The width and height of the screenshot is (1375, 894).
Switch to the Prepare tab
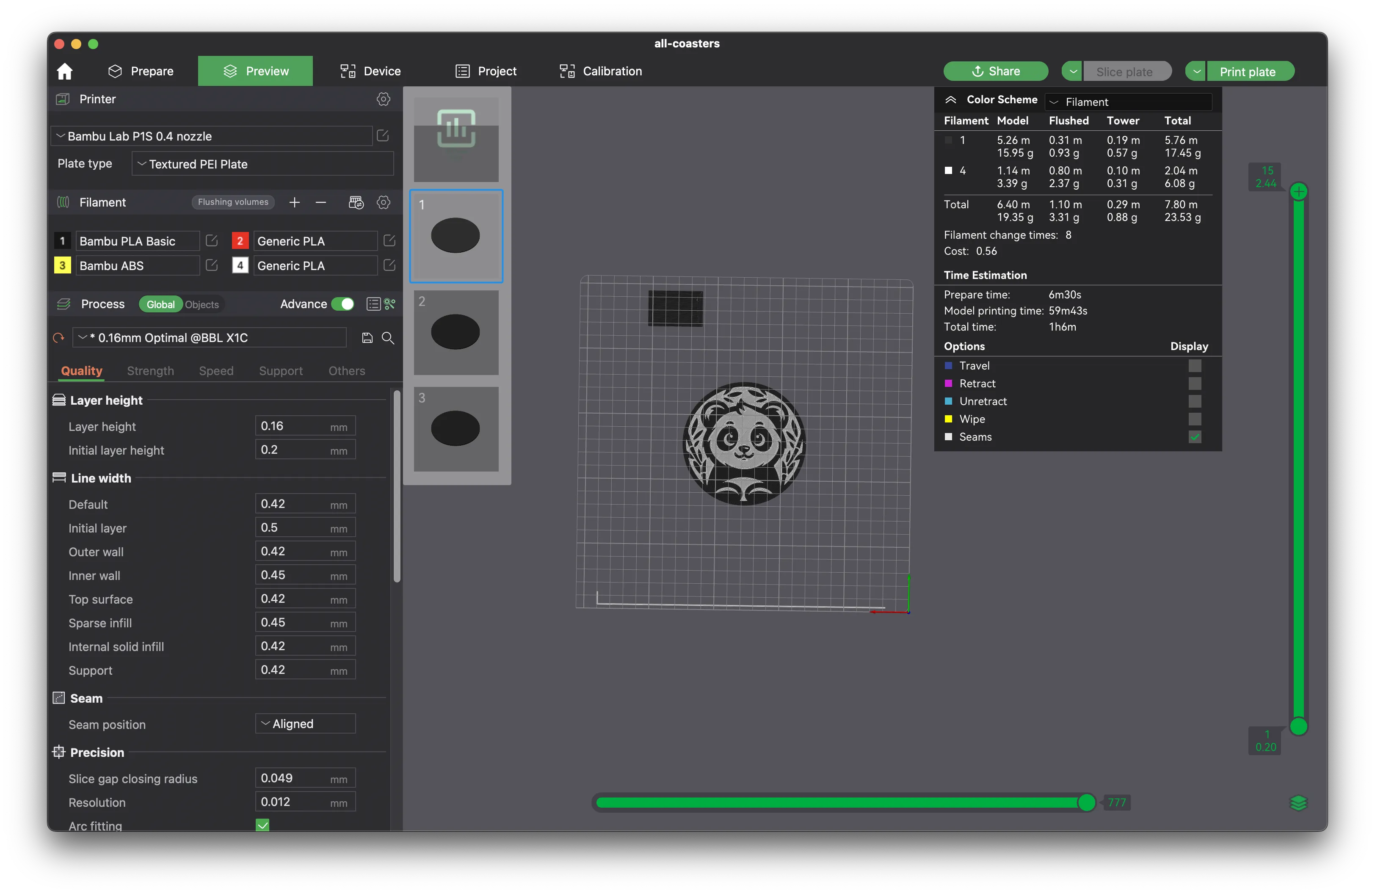point(141,71)
